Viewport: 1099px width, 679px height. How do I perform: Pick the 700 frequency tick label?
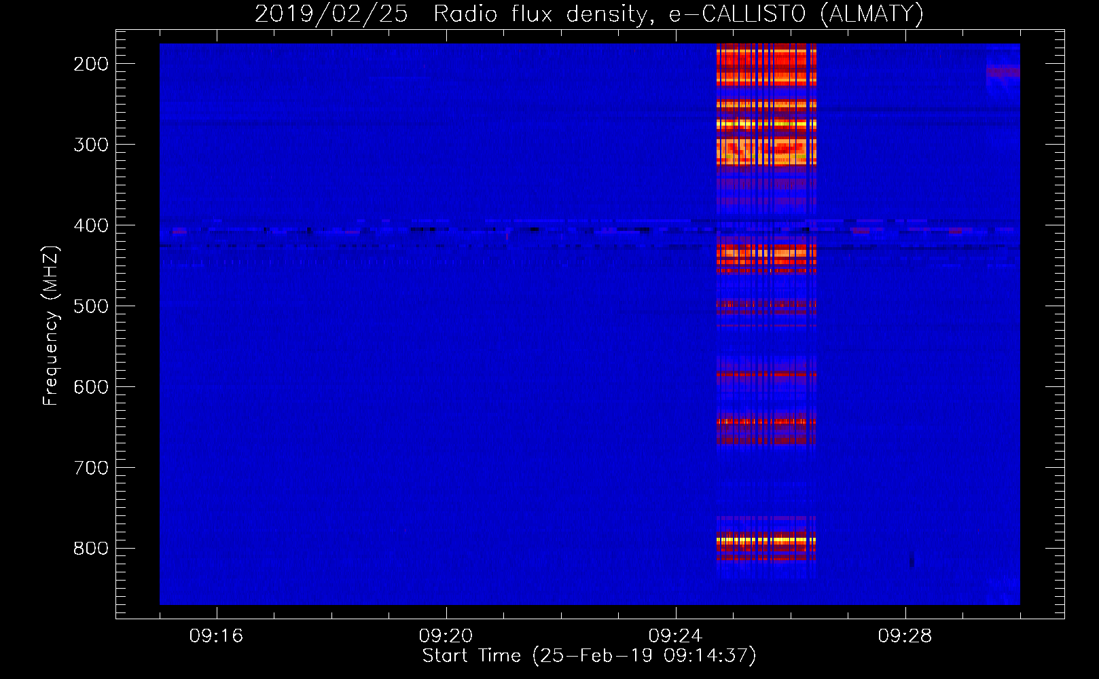click(91, 468)
